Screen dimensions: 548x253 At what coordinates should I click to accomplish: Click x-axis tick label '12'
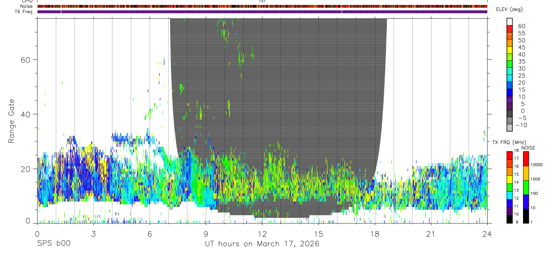(262, 234)
